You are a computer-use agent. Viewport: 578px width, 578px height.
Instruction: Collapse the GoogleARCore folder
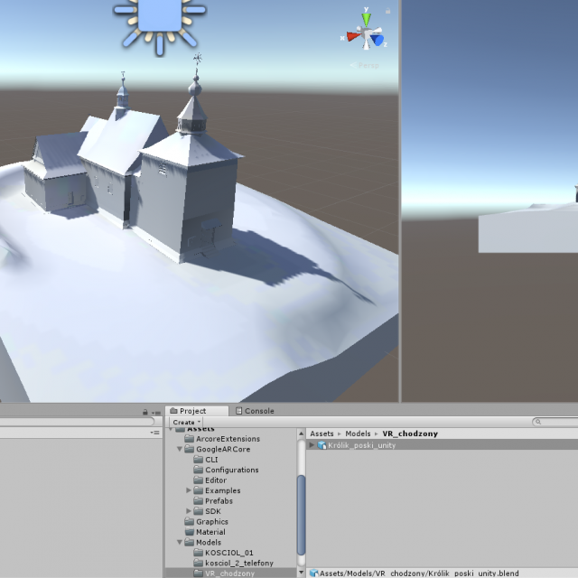(x=180, y=449)
